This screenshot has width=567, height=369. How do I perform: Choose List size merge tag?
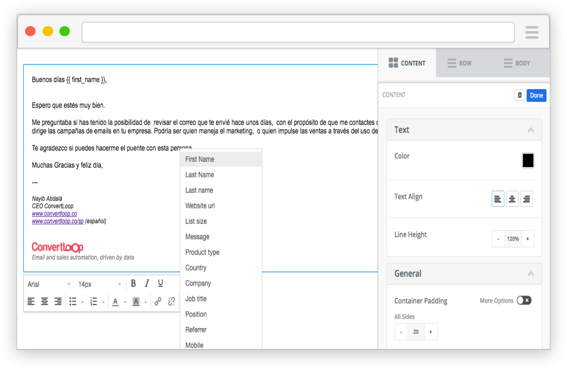coord(221,221)
